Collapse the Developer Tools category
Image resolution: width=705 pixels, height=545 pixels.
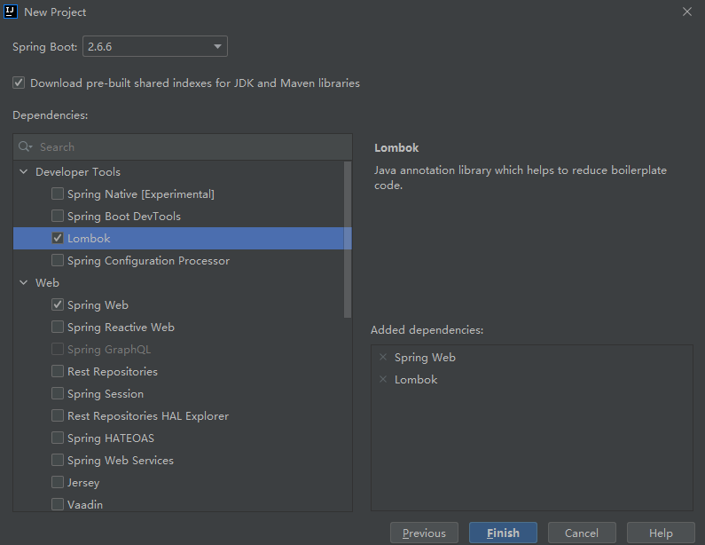[24, 172]
